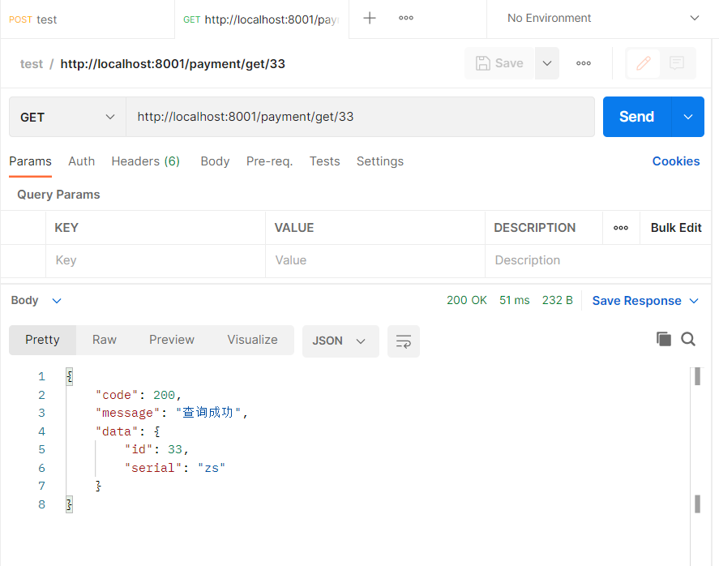Screen dimensions: 719x566
Task: Select the Params tab
Action: tap(30, 161)
